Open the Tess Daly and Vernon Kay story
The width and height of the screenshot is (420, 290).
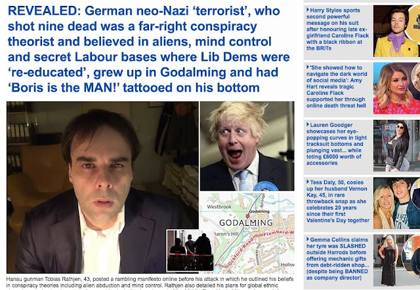pyautogui.click(x=338, y=201)
